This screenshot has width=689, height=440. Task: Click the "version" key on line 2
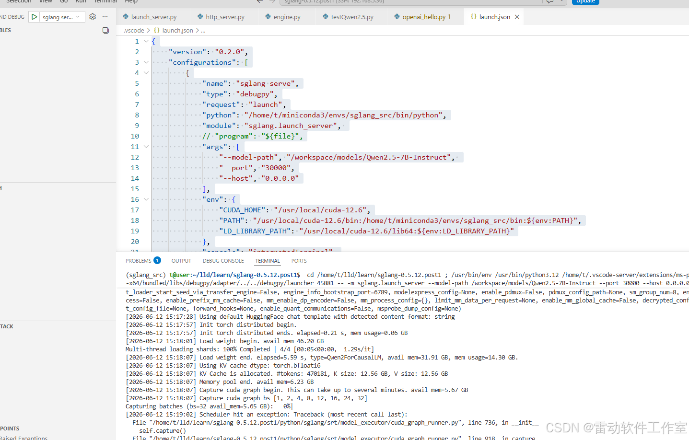(187, 52)
